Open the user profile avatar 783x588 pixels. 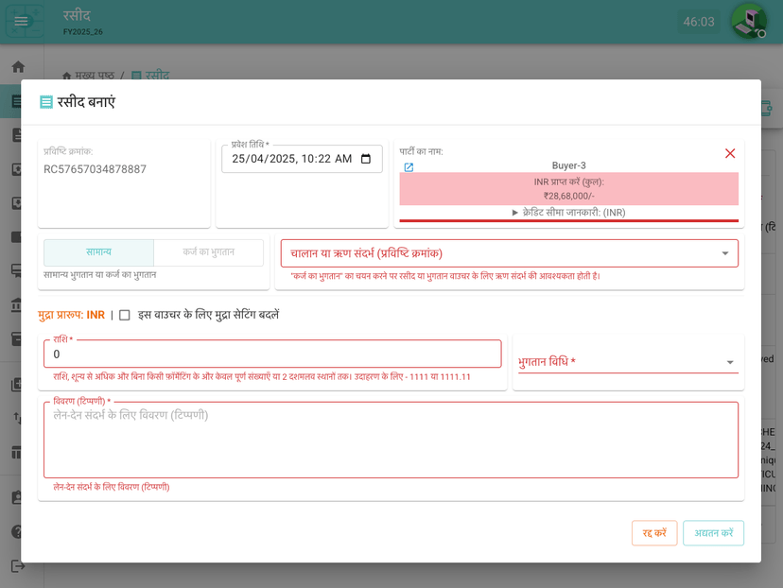[x=748, y=21]
